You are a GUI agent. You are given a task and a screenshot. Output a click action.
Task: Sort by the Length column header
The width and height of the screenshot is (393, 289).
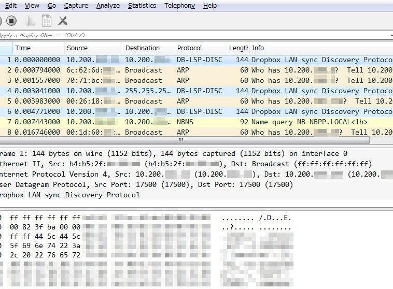[238, 48]
